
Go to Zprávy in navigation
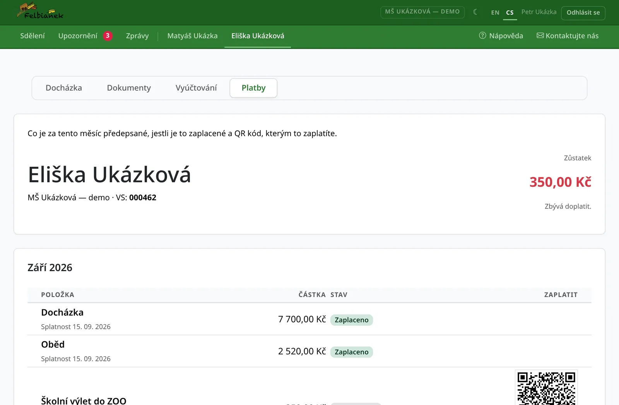(137, 36)
